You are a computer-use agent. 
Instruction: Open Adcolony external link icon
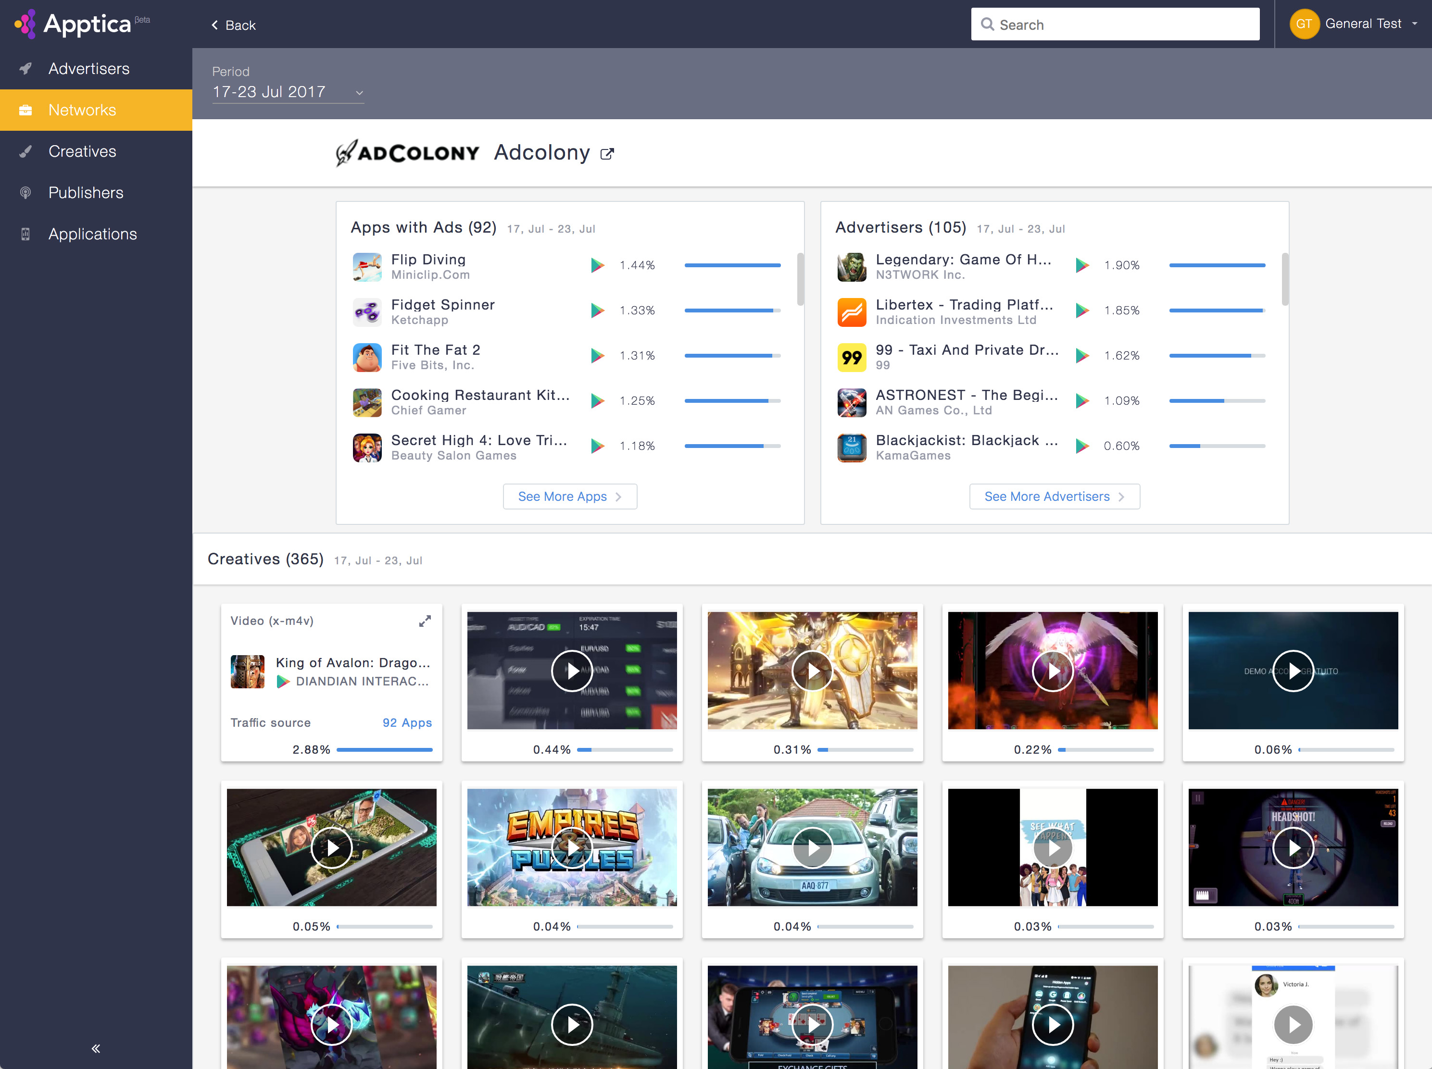tap(606, 154)
